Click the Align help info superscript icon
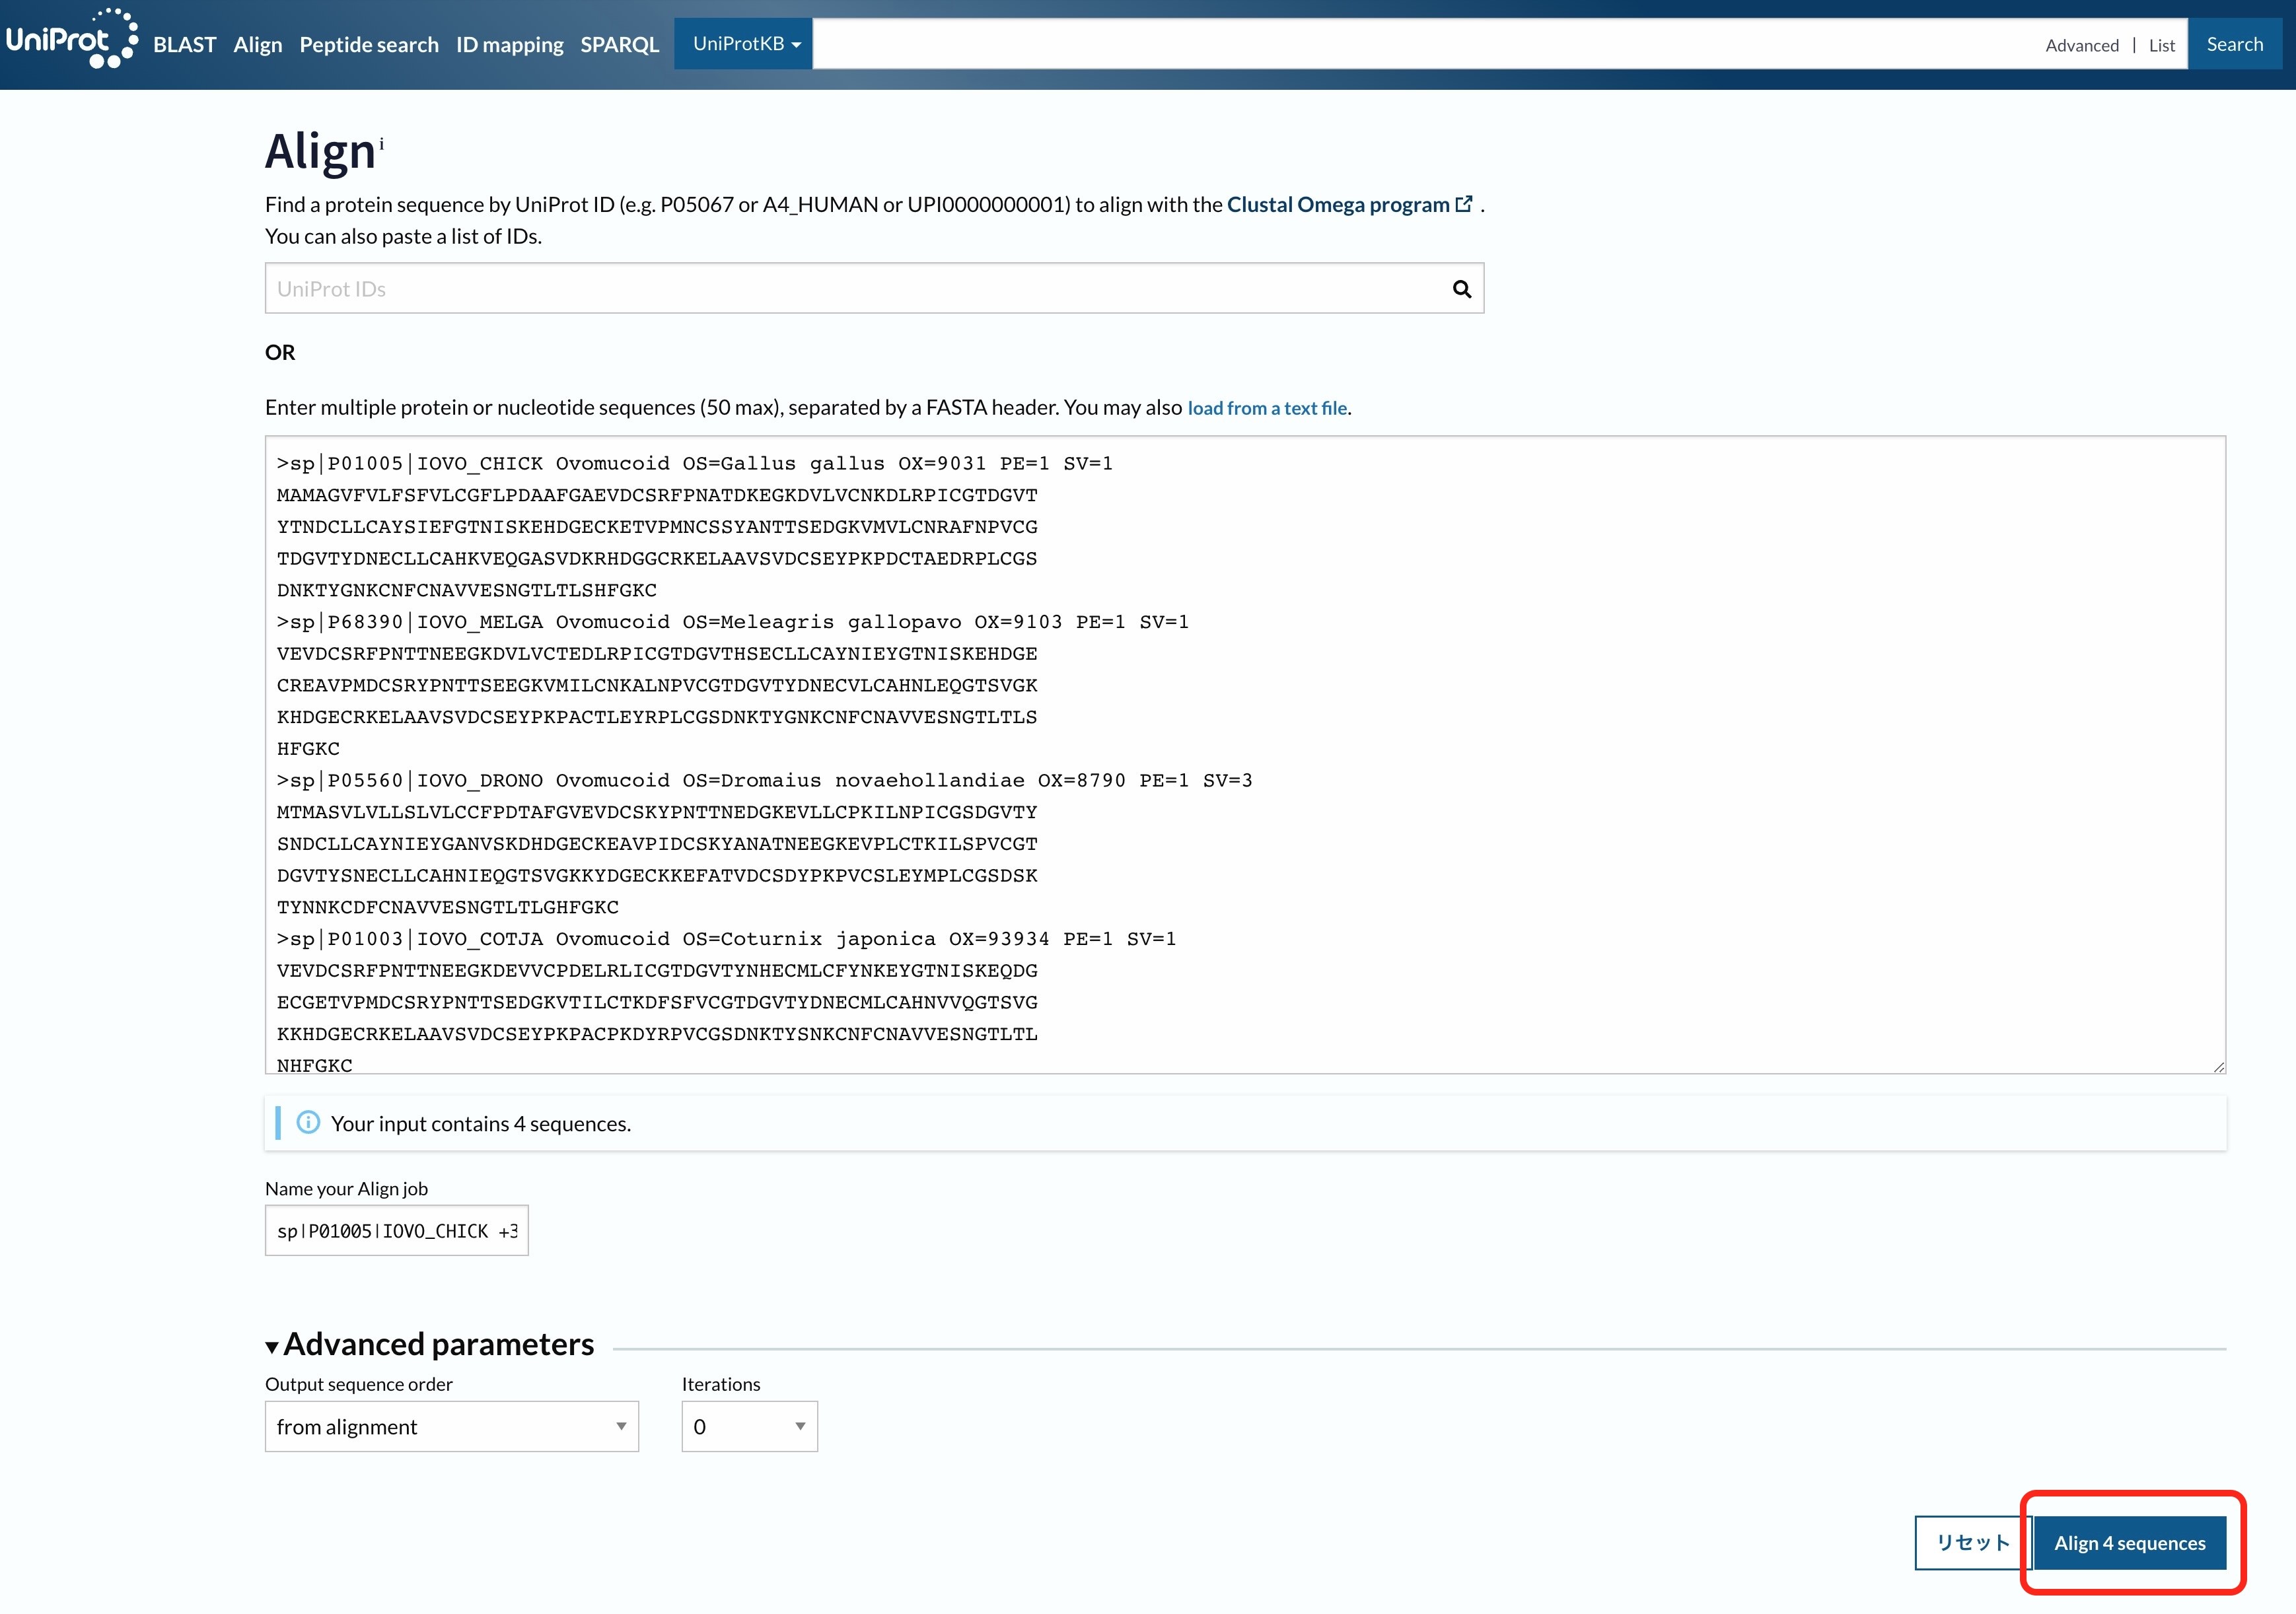2296x1614 pixels. point(381,144)
